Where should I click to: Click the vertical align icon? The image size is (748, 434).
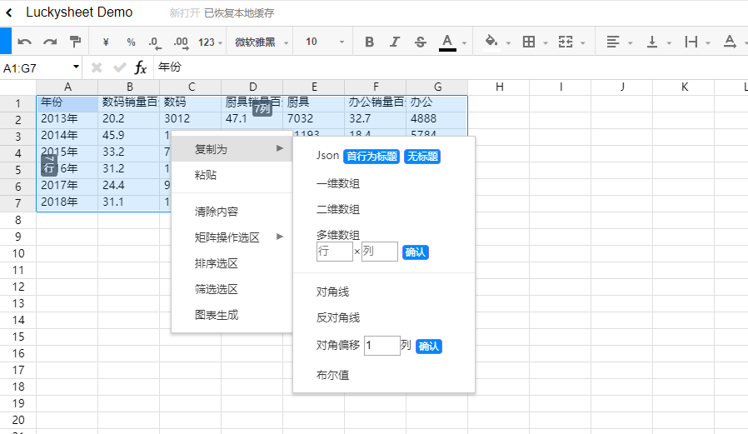click(652, 42)
